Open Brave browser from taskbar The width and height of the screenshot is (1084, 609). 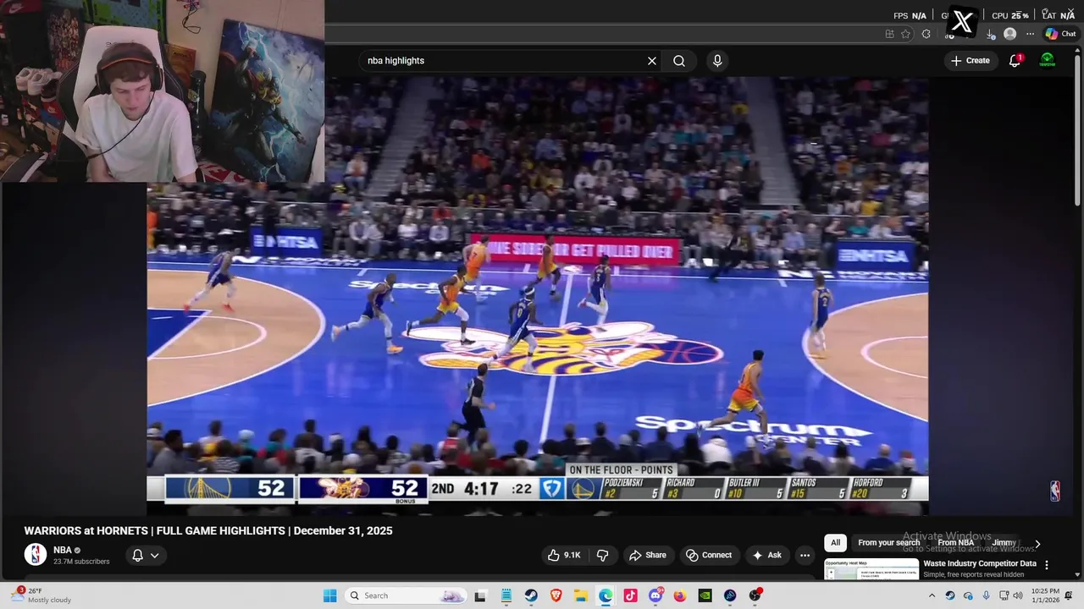(x=556, y=595)
